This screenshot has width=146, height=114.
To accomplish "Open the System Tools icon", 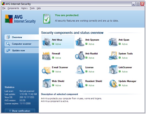I will click(113, 56).
